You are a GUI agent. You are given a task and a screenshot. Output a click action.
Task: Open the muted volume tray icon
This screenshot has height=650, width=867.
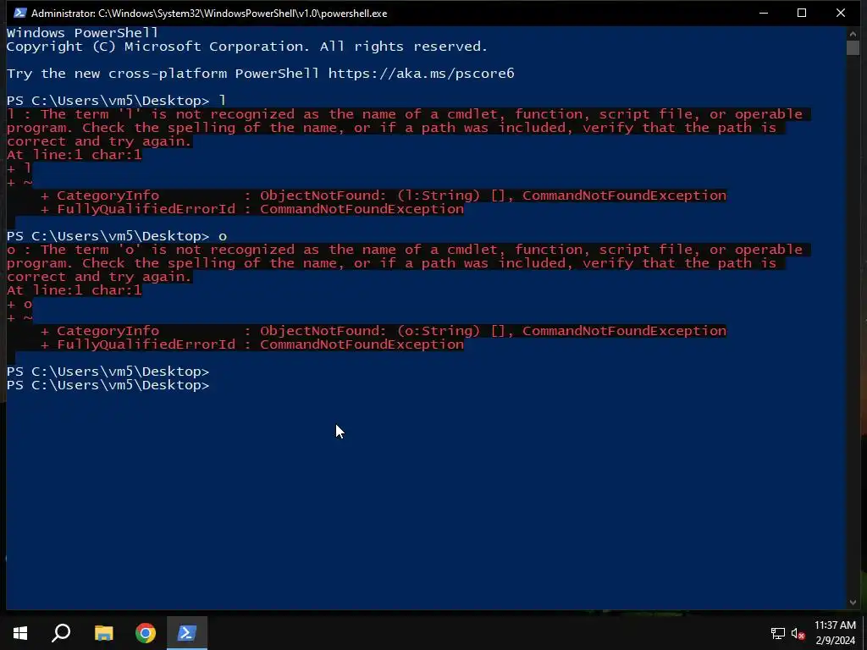pos(798,633)
